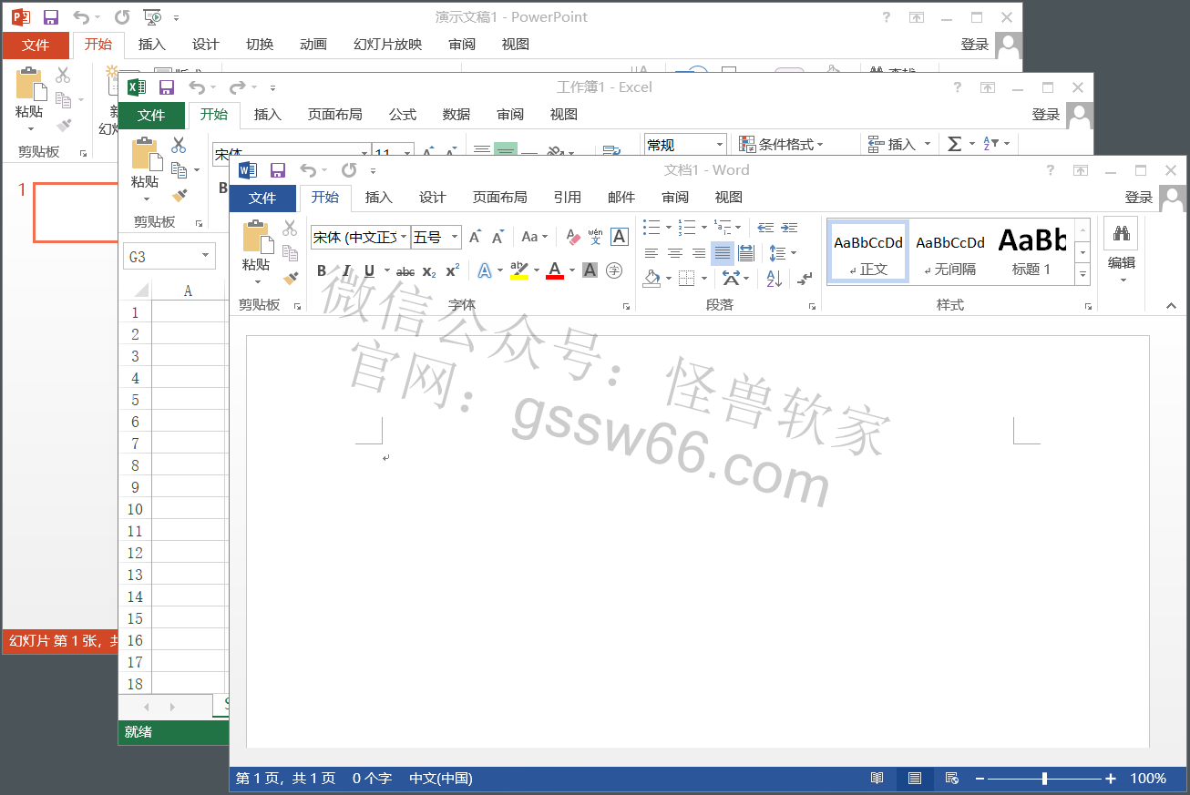Click Excel Cut scissors icon

(x=178, y=145)
